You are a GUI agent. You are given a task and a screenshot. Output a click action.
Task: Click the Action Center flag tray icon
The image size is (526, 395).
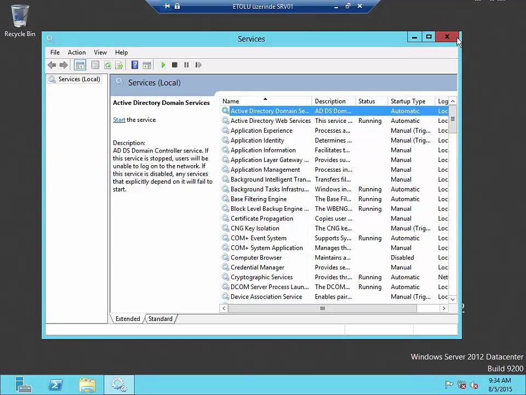click(x=449, y=385)
